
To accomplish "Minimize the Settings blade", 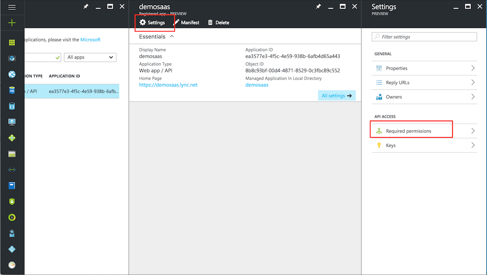I will [456, 8].
